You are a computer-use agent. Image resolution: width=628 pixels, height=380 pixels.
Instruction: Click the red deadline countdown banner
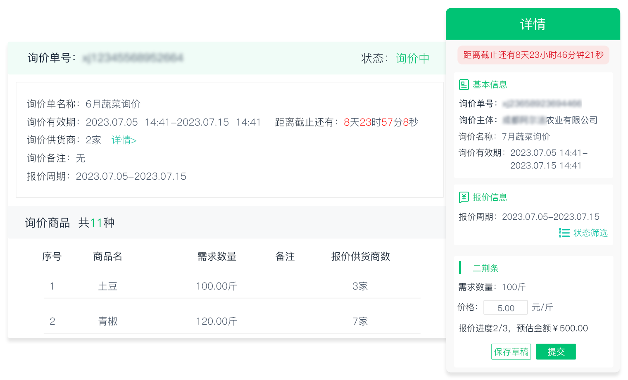(x=533, y=55)
